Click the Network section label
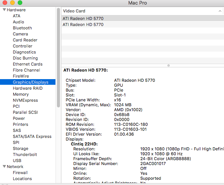 15,167
